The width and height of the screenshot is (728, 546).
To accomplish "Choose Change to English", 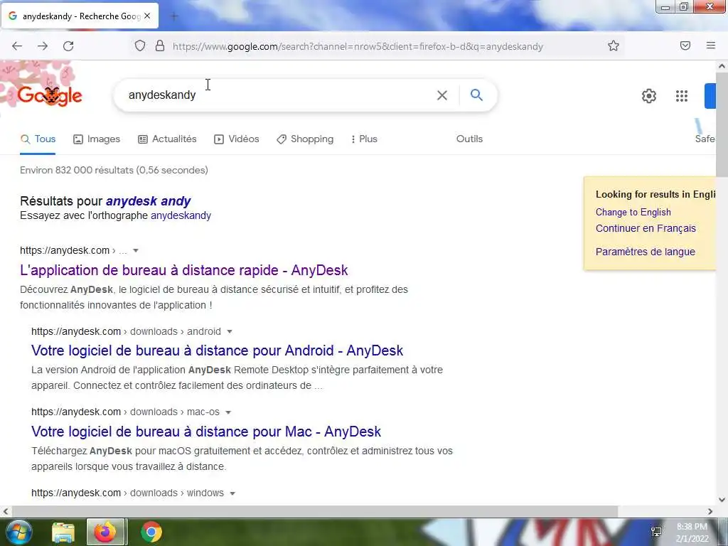I will pyautogui.click(x=633, y=212).
